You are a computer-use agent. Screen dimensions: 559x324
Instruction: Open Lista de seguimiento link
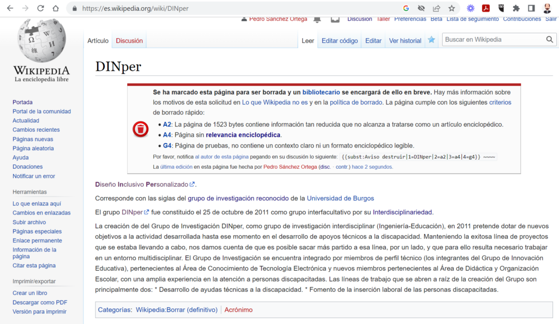click(x=472, y=19)
